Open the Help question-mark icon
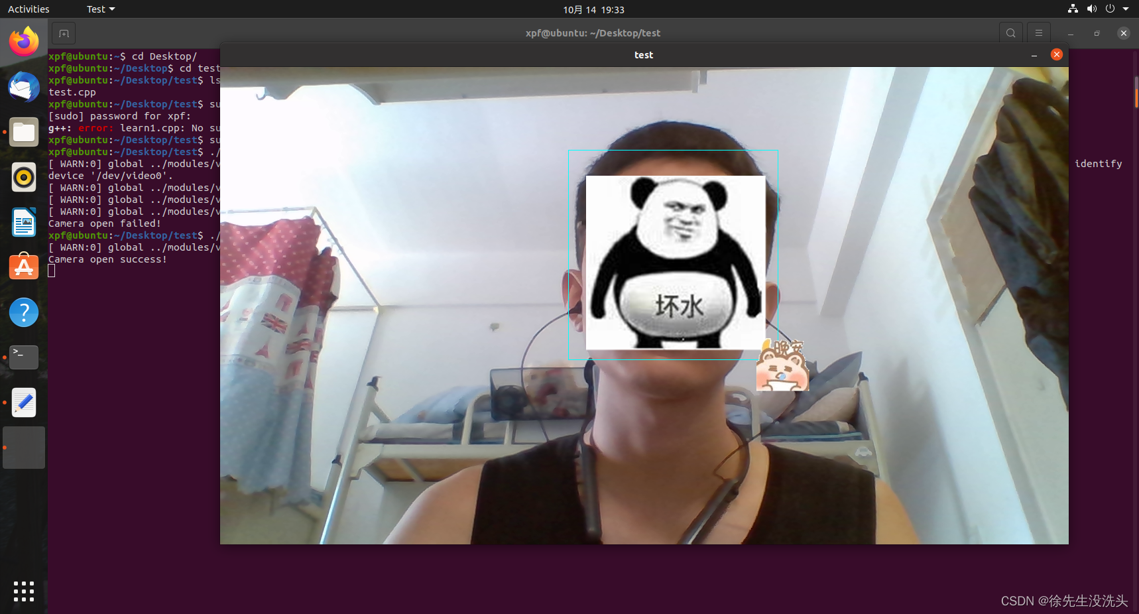Screen dimensions: 1139x614 coord(24,312)
